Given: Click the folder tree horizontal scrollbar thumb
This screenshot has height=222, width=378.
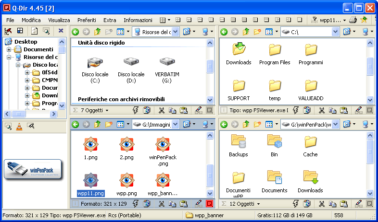Looking at the screenshot, I should coord(19,114).
